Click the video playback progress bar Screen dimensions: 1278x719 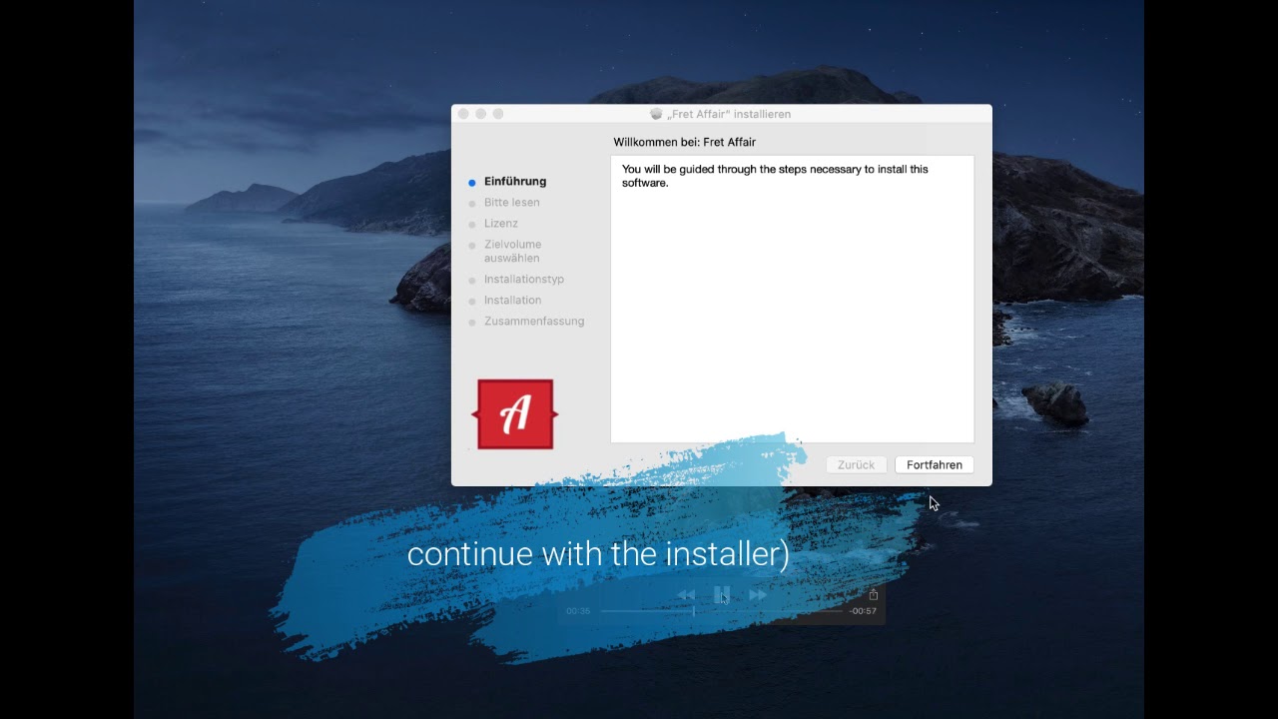pos(721,611)
